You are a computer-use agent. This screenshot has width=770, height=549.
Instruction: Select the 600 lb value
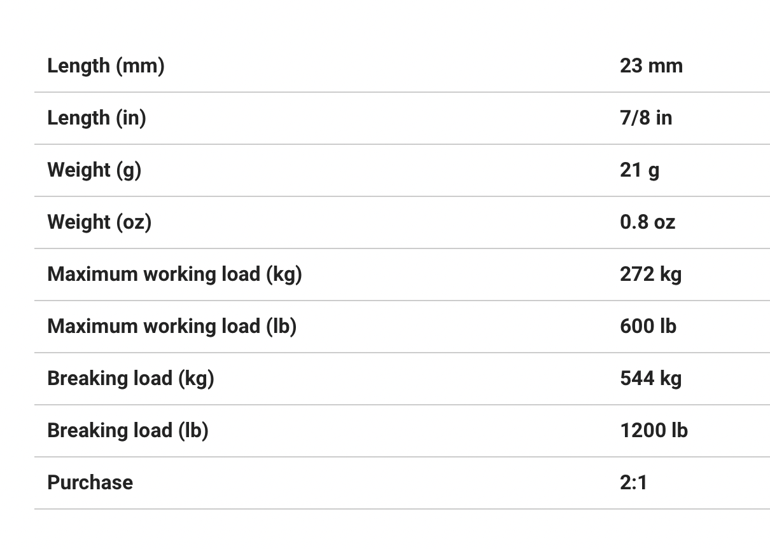click(648, 326)
